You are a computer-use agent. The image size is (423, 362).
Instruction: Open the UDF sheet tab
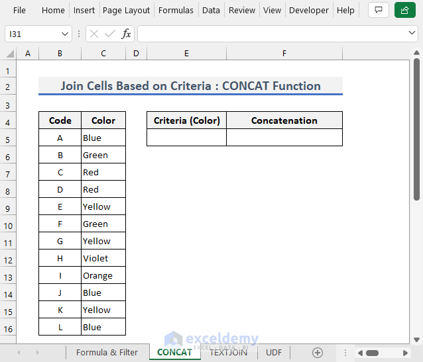(x=274, y=352)
